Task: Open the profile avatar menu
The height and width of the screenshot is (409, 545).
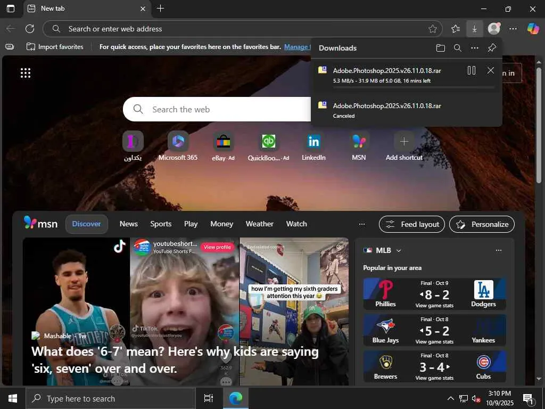Action: click(x=494, y=29)
